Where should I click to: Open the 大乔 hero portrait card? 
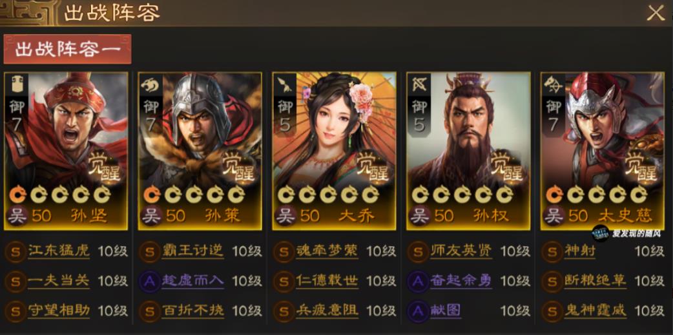(334, 151)
